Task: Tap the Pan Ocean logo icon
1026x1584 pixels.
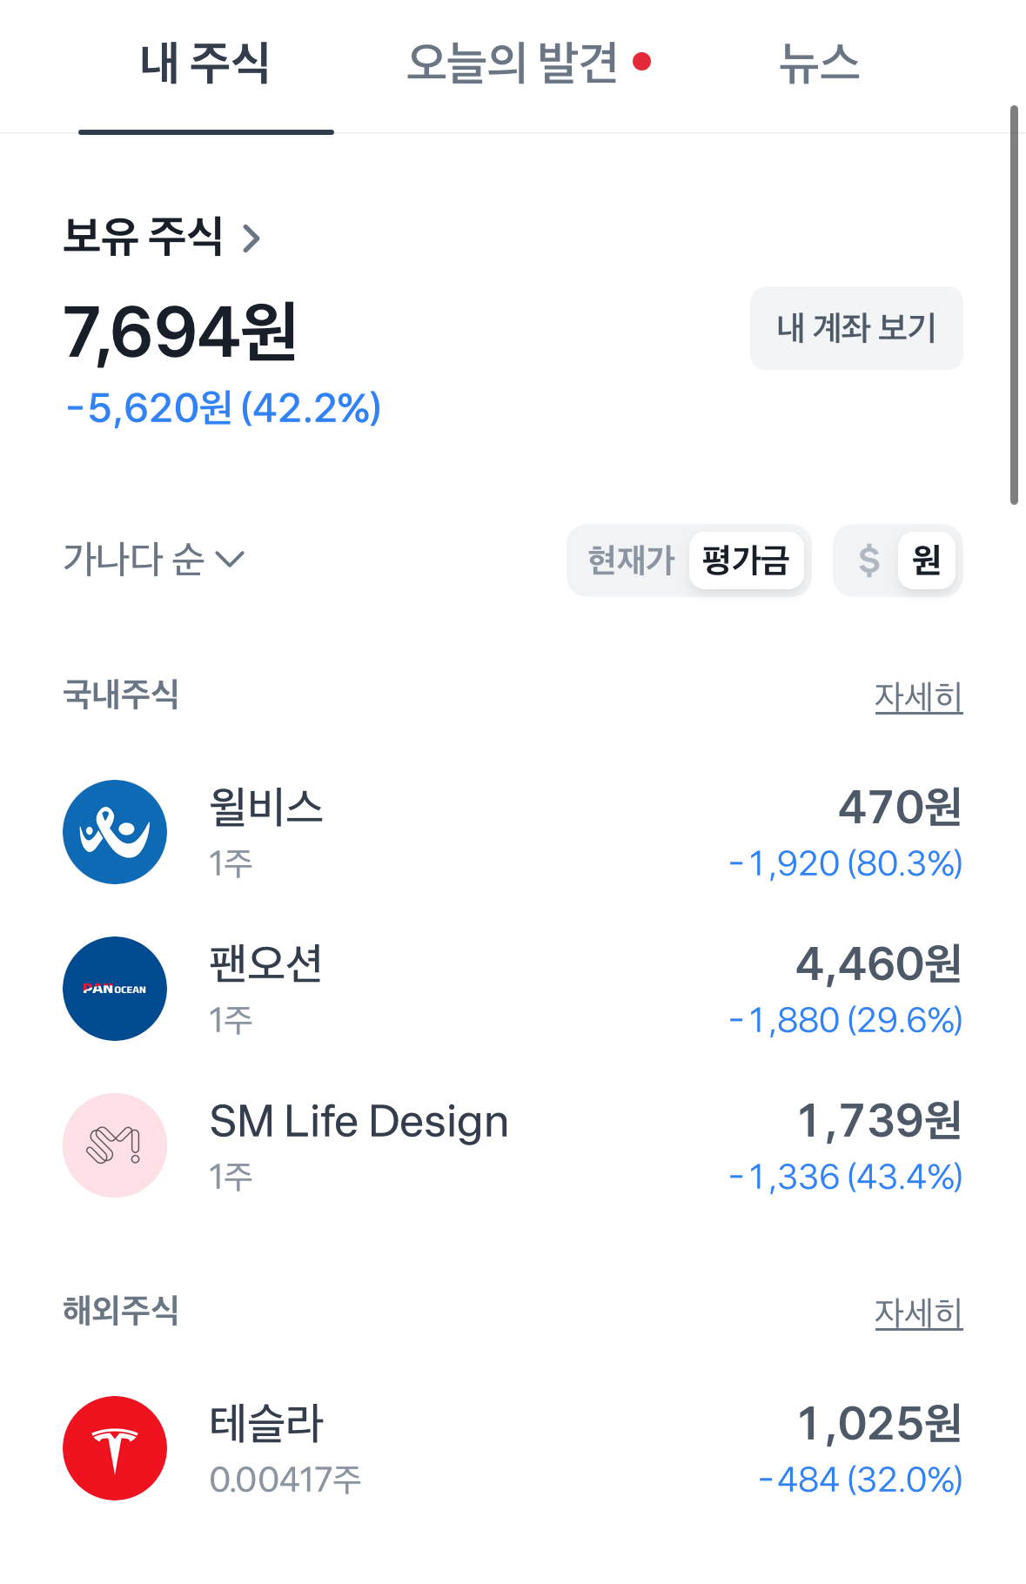Action: [x=115, y=989]
